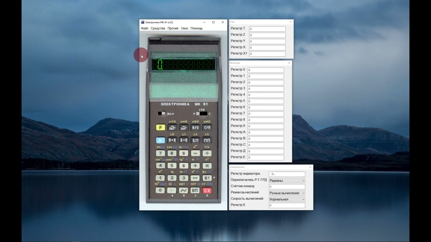This screenshot has width=431, height=242.
Task: Open the Средства menu
Action: pyautogui.click(x=158, y=29)
